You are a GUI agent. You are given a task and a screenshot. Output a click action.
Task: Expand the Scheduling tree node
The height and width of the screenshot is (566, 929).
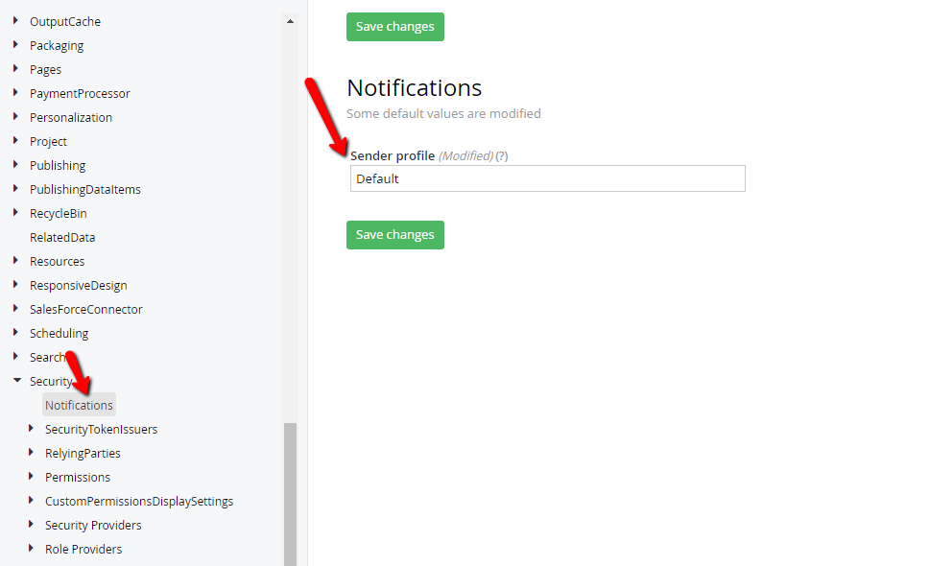pyautogui.click(x=15, y=332)
